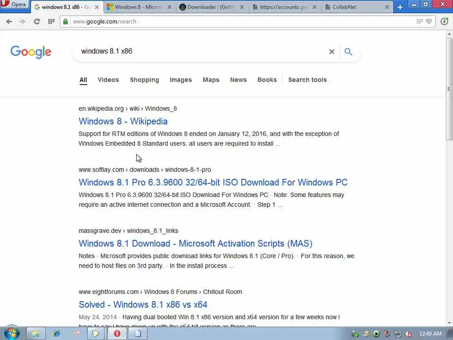This screenshot has height=340, width=453.
Task: Close the windows 8.1 x86 Google tab
Action: coord(97,7)
